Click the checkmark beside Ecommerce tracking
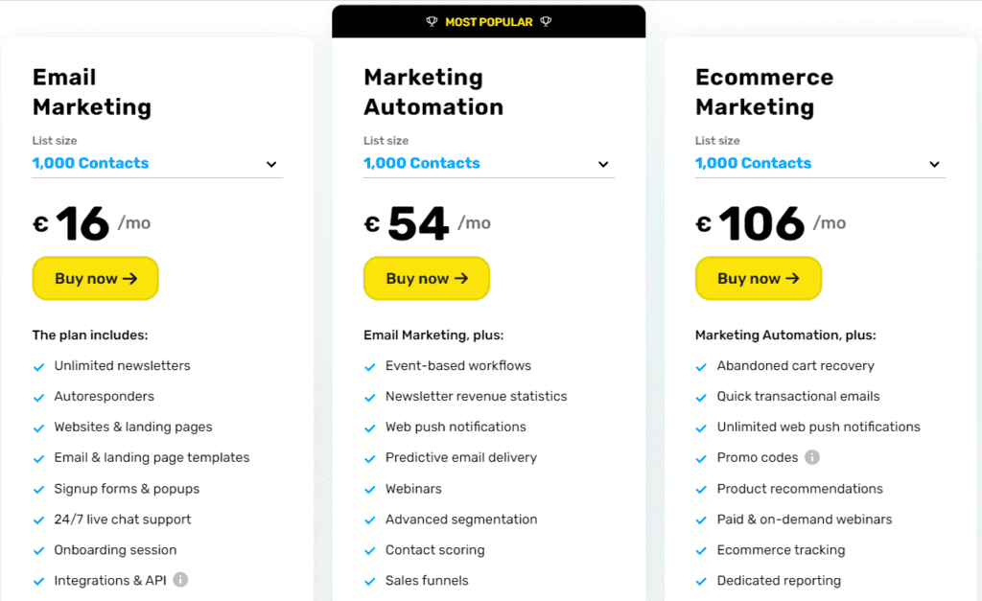982x601 pixels. 701,551
